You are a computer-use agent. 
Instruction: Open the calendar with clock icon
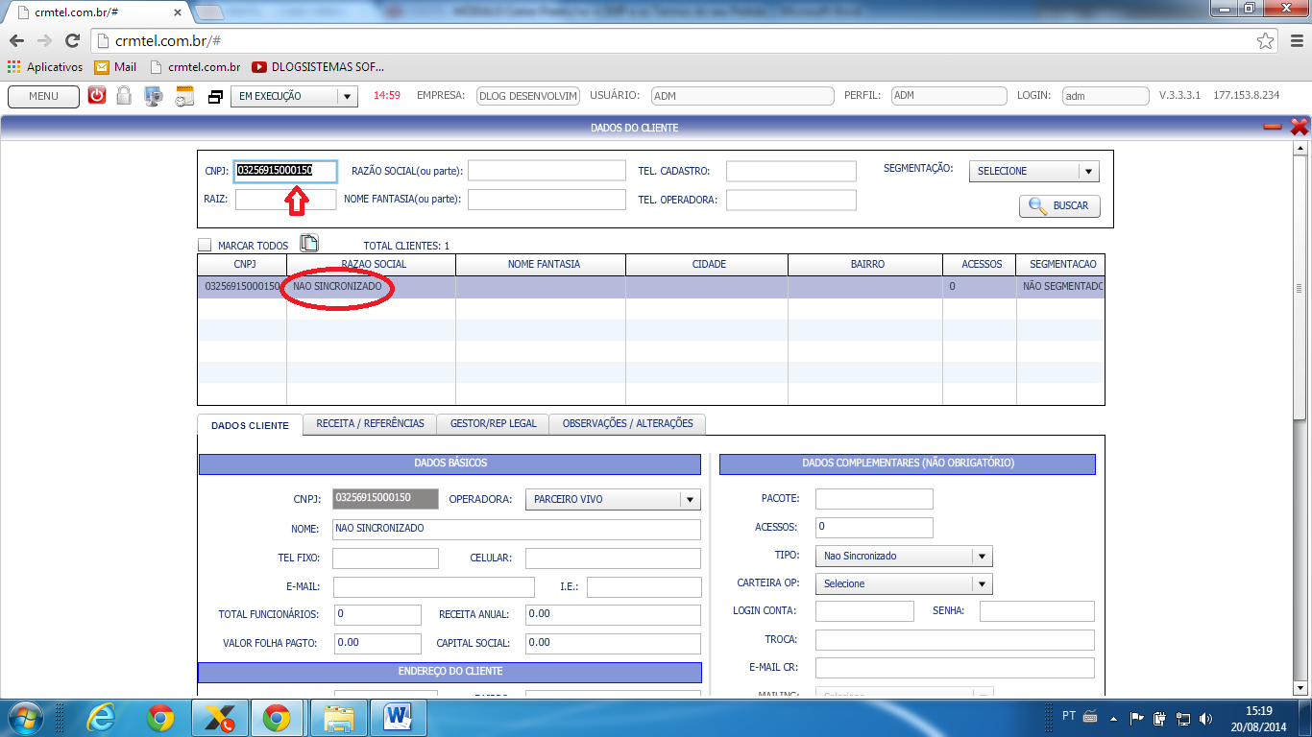pyautogui.click(x=184, y=96)
